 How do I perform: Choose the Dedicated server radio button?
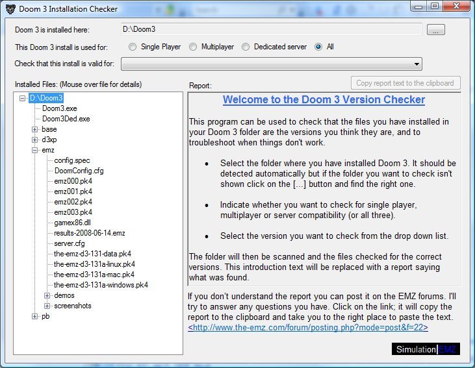[x=246, y=47]
